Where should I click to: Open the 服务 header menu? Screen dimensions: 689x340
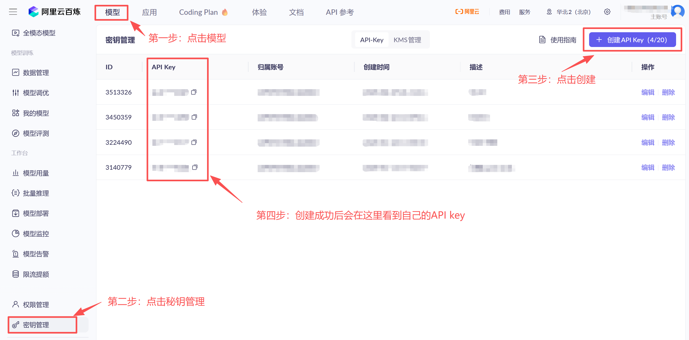coord(524,12)
